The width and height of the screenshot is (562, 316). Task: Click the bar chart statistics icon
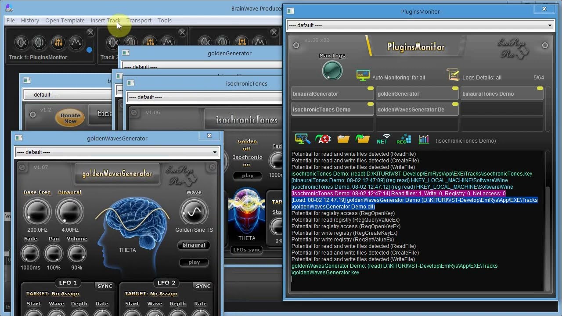424,140
